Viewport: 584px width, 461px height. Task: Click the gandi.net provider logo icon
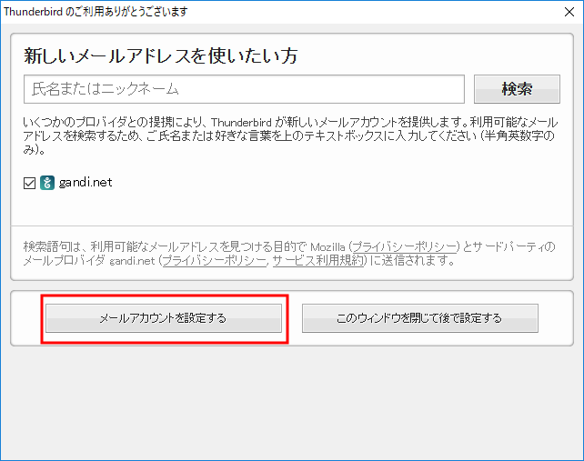pos(47,183)
